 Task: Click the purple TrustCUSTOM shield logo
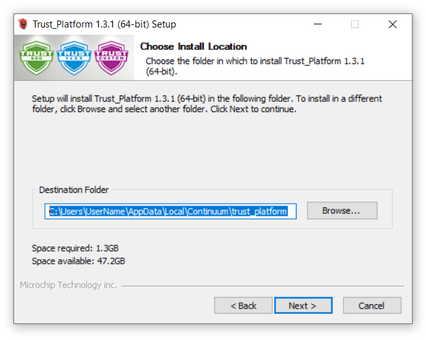[x=111, y=58]
